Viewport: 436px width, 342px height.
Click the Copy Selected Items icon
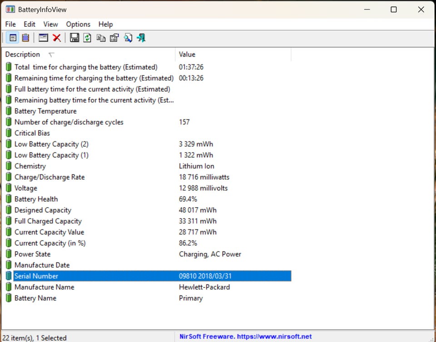click(x=101, y=38)
